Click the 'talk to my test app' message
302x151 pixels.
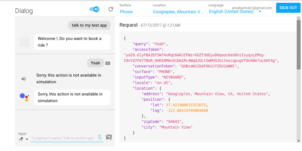point(89,25)
